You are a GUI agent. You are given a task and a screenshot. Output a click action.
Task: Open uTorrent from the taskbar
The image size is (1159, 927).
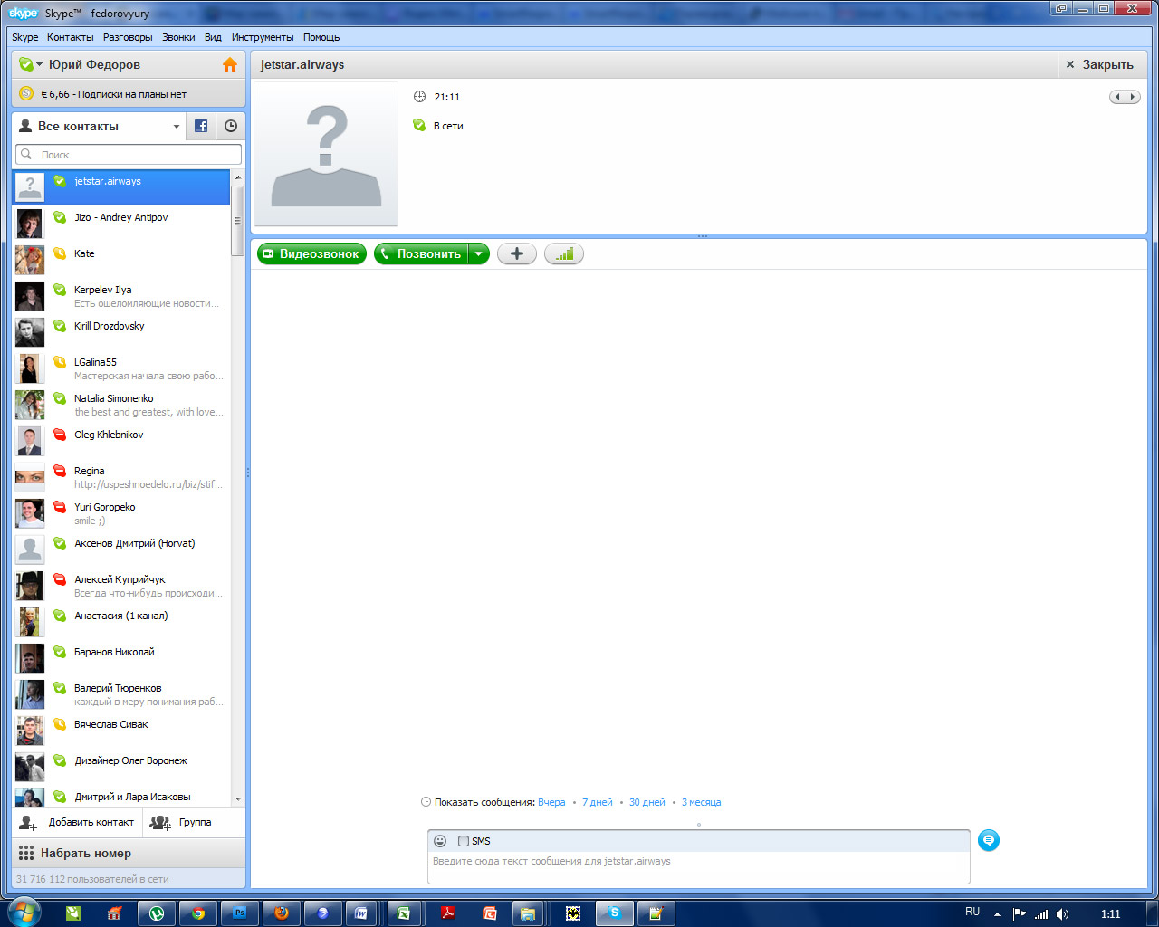(157, 913)
